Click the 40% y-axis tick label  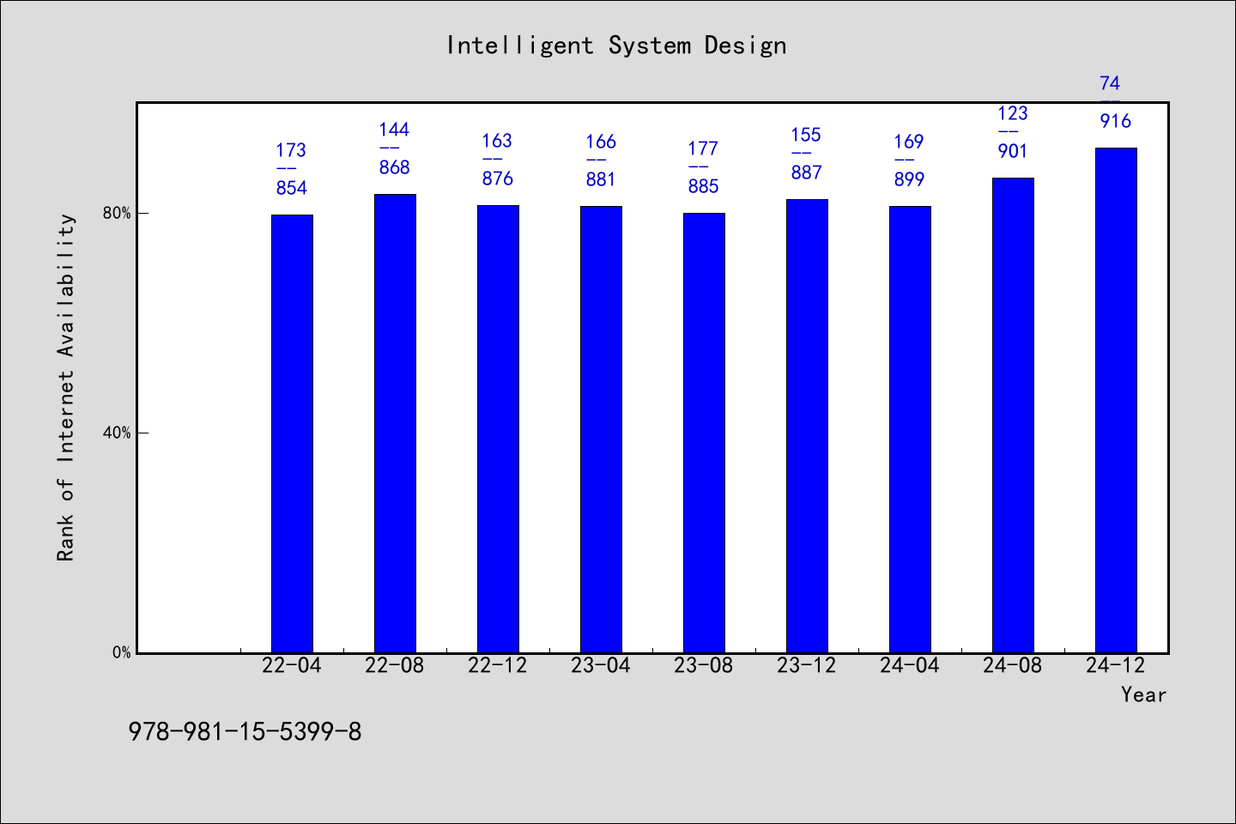[x=117, y=433]
